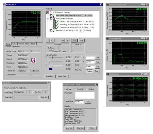Click the Del button under Protocol
Image resolution: width=153 pixels, height=134 pixels.
pyautogui.click(x=67, y=40)
